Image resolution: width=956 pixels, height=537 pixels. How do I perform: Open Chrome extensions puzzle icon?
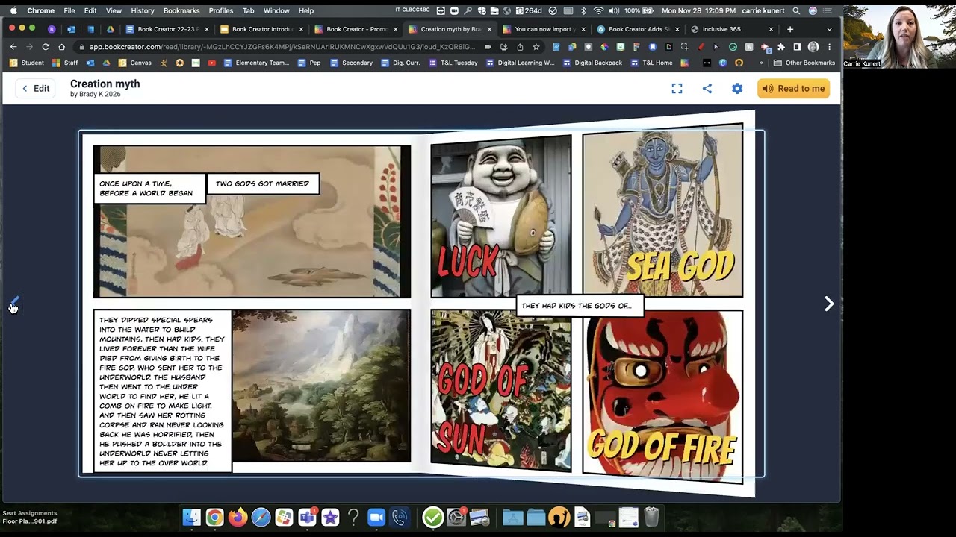pos(781,46)
